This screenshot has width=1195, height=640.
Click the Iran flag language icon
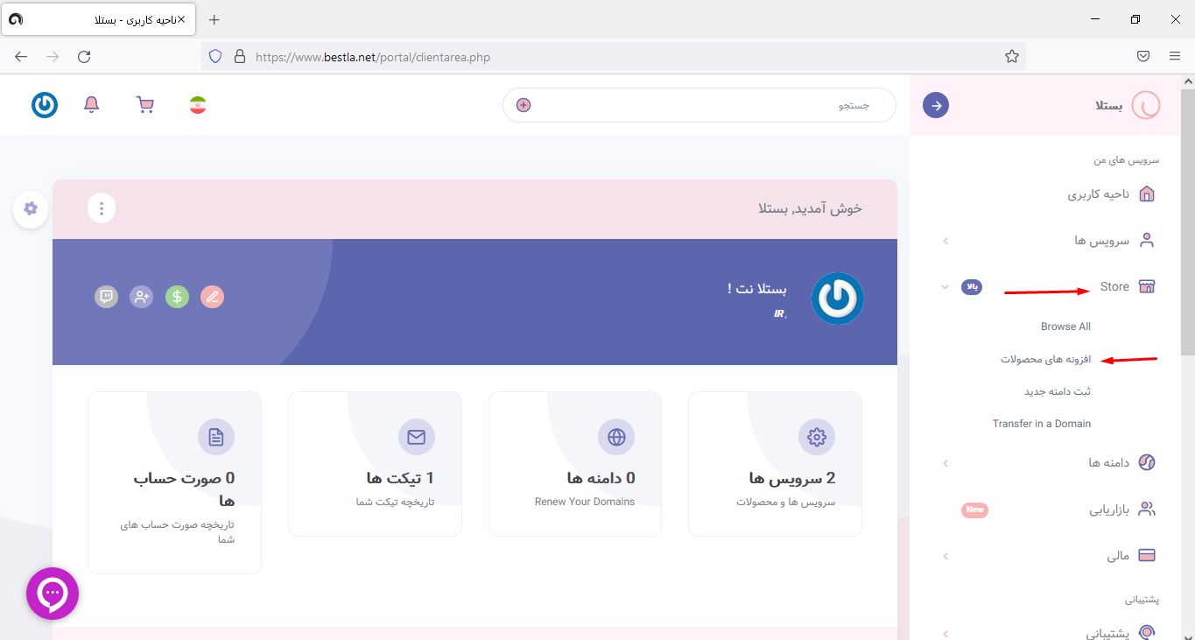198,105
